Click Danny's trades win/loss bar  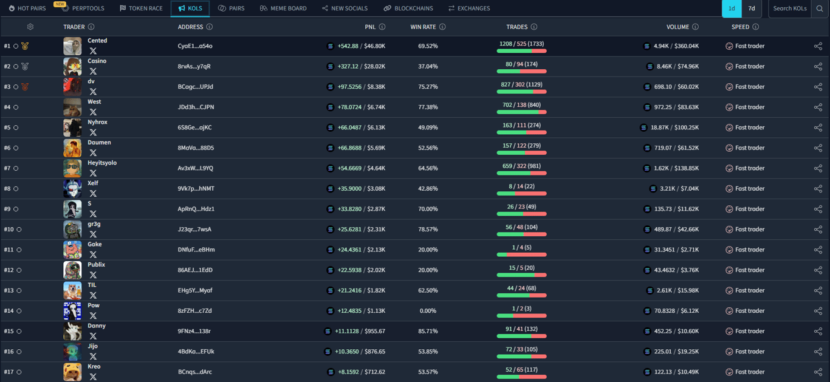pos(521,336)
